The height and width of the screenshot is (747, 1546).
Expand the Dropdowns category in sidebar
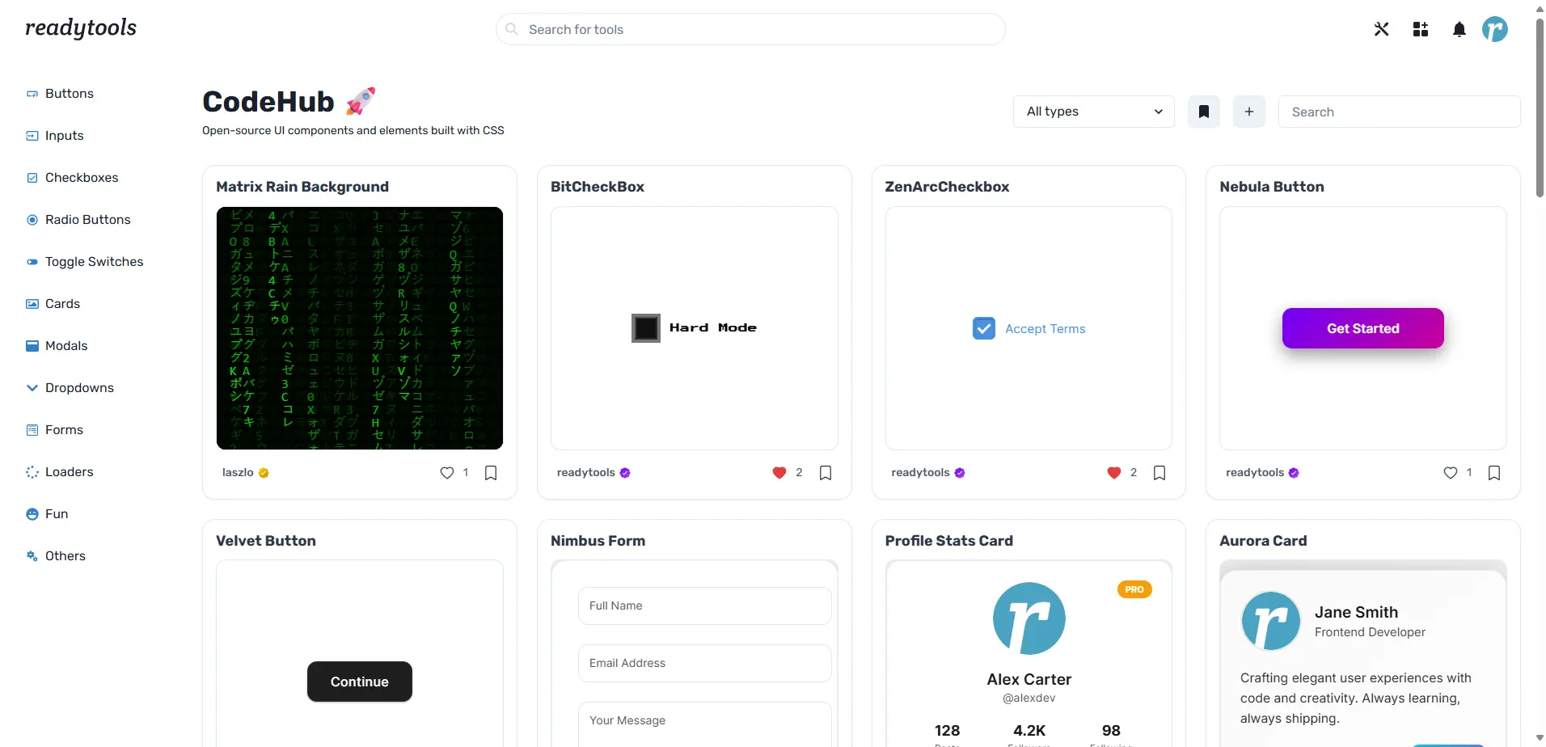79,387
